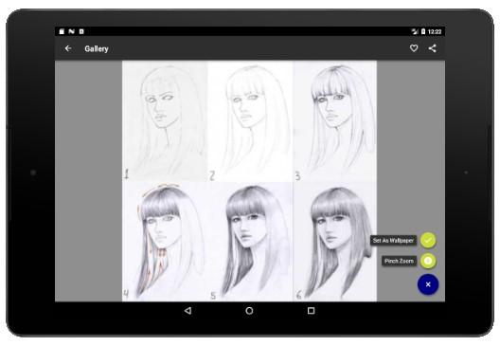Click the Pinch Zoom label
This screenshot has width=500, height=346.
tap(399, 261)
